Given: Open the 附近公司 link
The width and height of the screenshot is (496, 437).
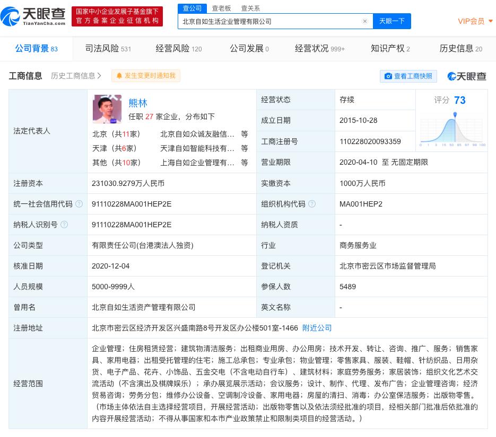Looking at the screenshot, I should click(x=317, y=328).
